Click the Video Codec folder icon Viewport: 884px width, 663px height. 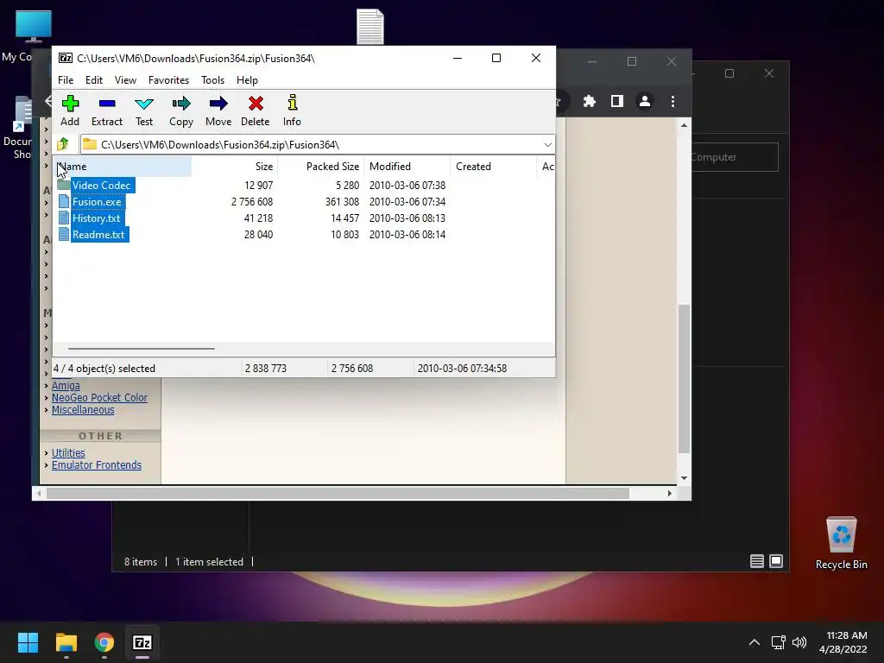coord(64,185)
